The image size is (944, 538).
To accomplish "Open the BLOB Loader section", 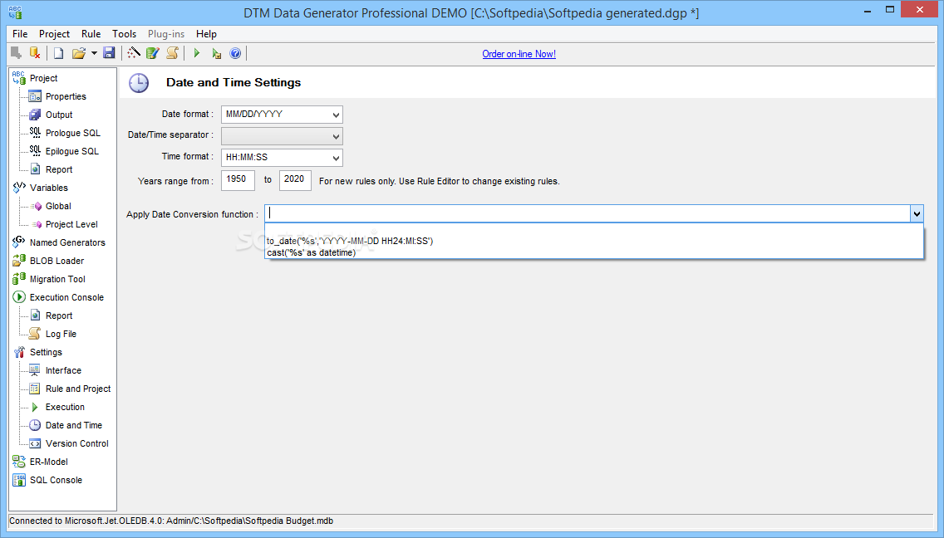I will 57,261.
